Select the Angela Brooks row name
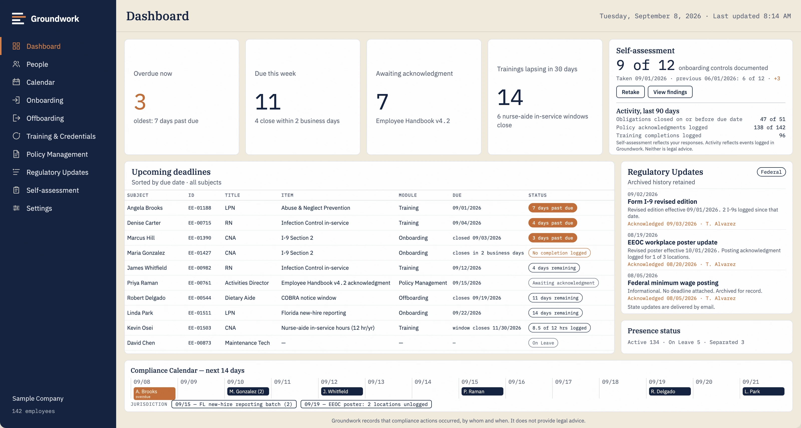 (x=145, y=208)
